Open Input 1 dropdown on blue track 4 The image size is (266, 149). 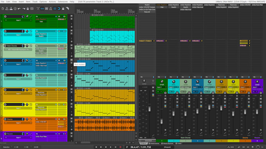[18, 64]
